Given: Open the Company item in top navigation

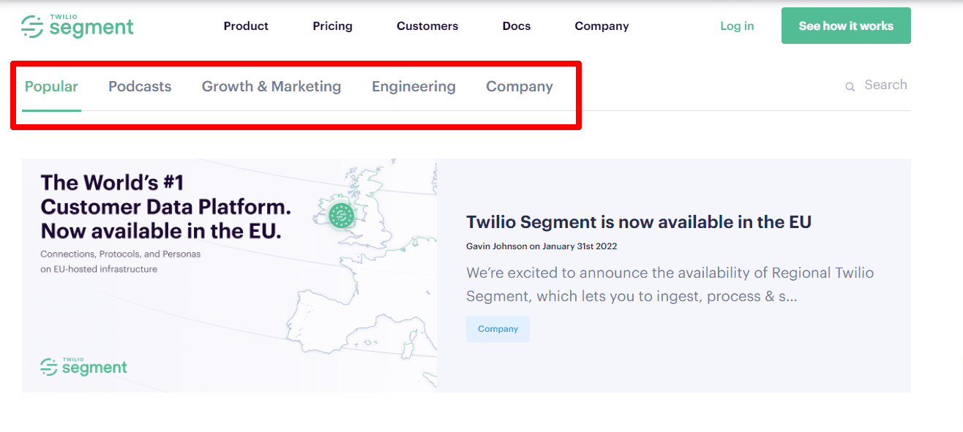Looking at the screenshot, I should 602,26.
